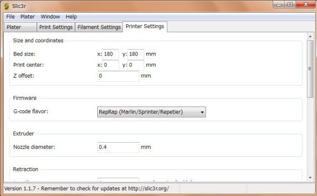Click the Nozzle diameter input field
Screen dimensions: 317x196
point(118,147)
